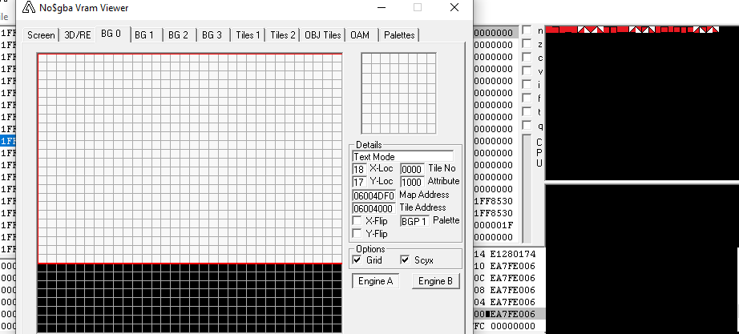Viewport: 739px width, 334px height.
Task: Toggle the c CPU flag checkbox
Action: pyautogui.click(x=527, y=58)
